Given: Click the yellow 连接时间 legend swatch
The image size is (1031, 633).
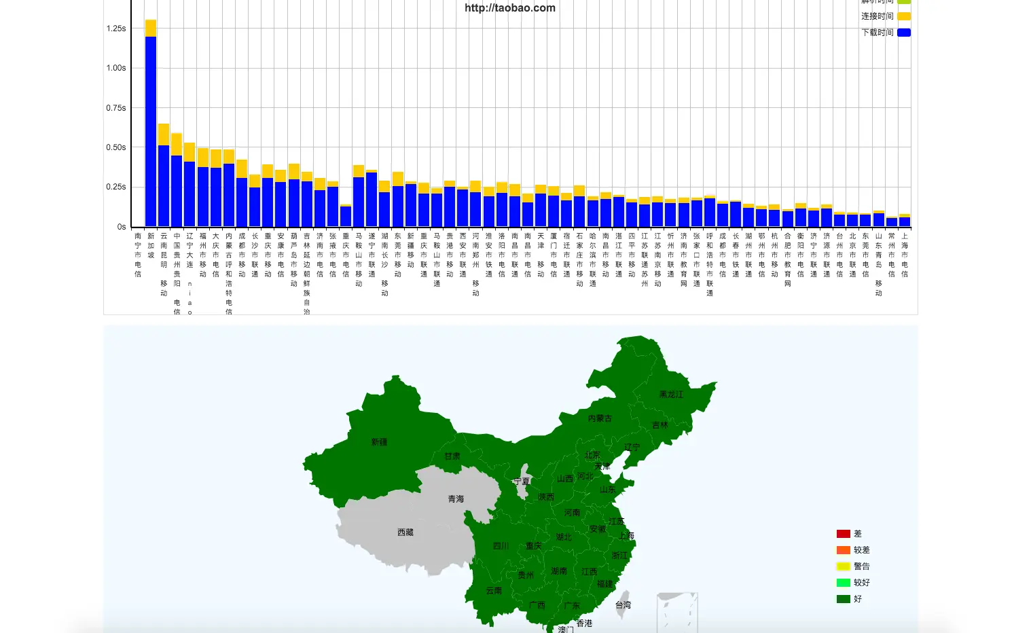Looking at the screenshot, I should pos(903,16).
